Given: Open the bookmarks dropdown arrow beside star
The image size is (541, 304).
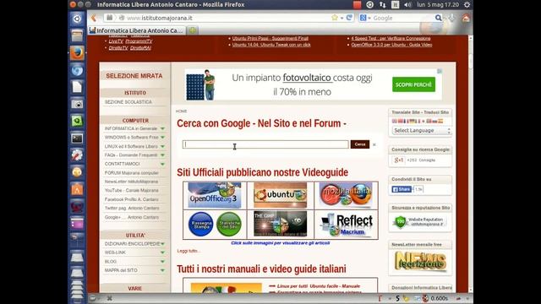Looking at the screenshot, I should [x=342, y=18].
